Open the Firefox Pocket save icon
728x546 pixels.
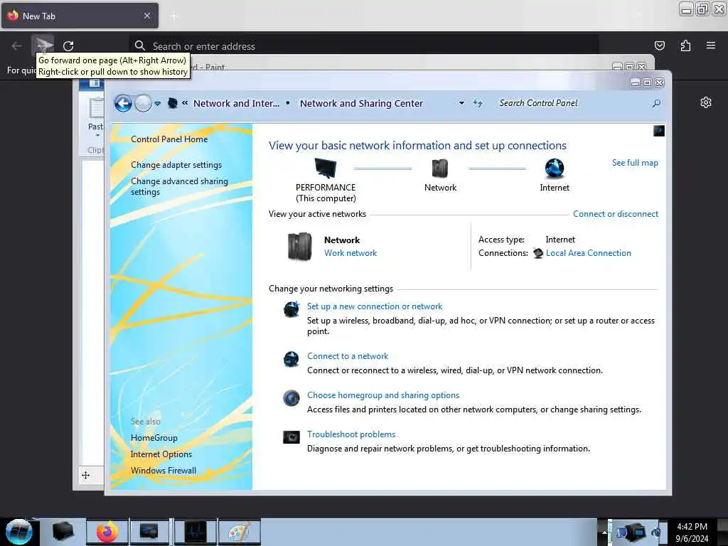pyautogui.click(x=659, y=45)
